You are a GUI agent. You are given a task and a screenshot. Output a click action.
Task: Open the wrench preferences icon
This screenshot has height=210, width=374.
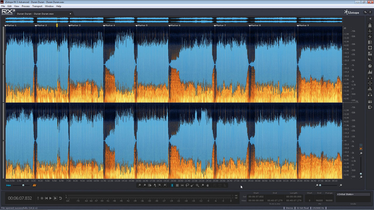[365, 12]
